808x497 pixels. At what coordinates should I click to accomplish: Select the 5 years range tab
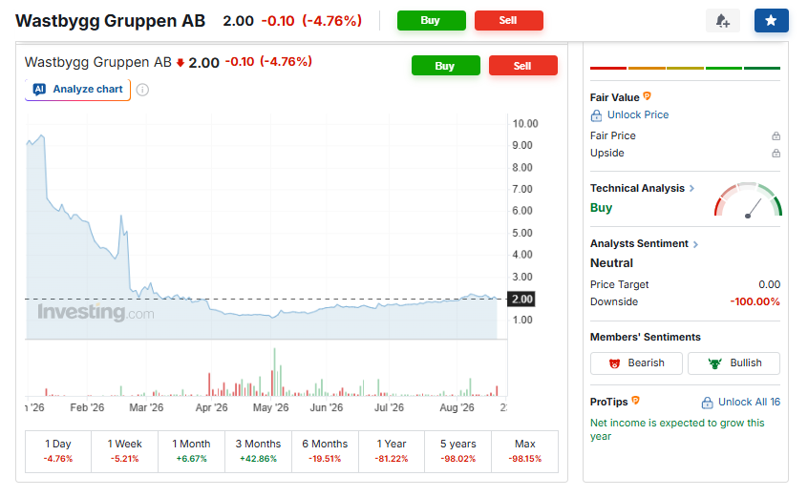(x=458, y=451)
